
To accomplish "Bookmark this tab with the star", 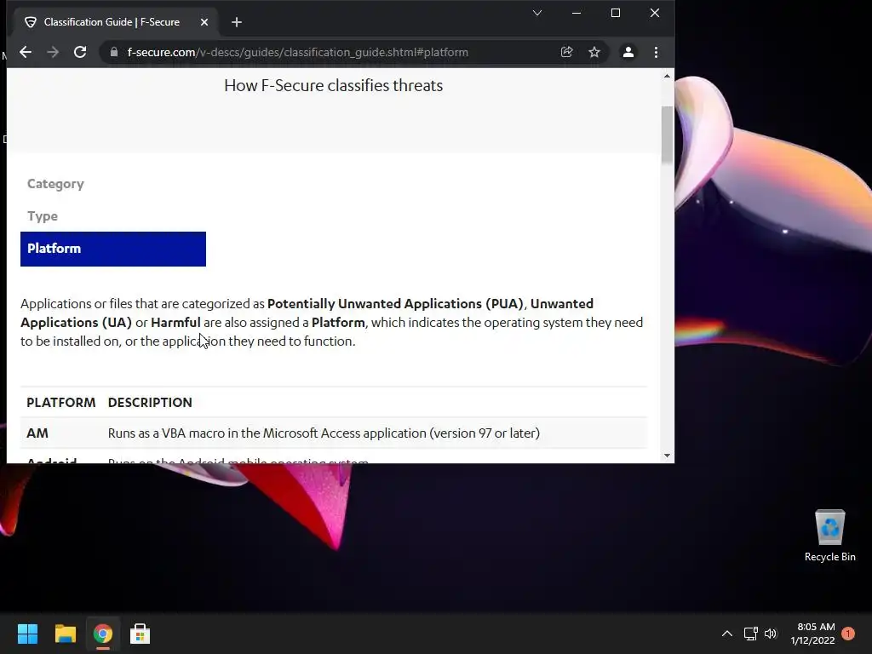I will coord(594,52).
